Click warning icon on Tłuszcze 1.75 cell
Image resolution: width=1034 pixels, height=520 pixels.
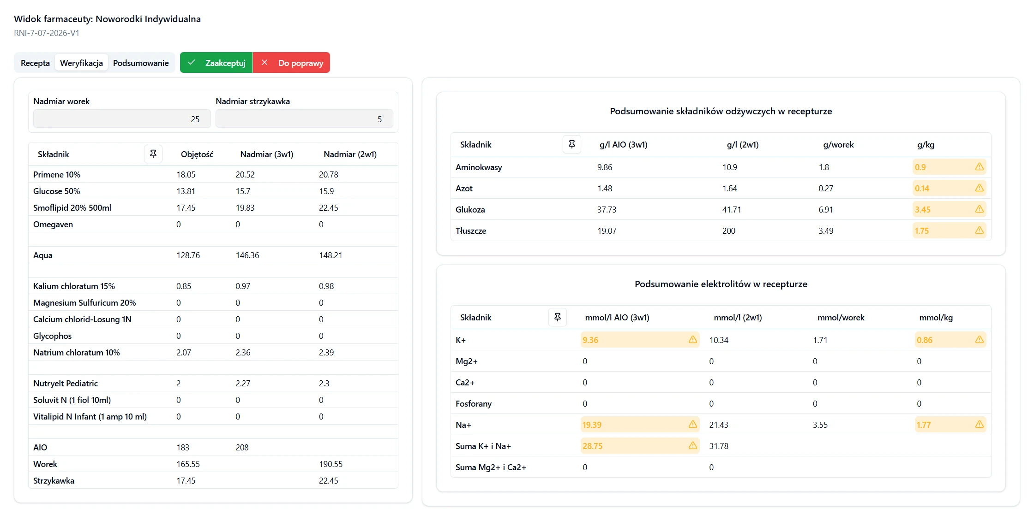(x=979, y=230)
